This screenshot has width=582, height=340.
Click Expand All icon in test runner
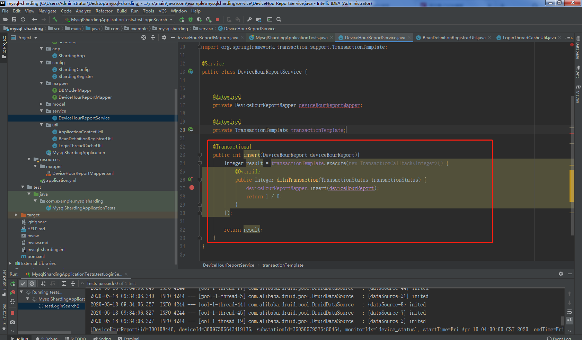coord(64,284)
